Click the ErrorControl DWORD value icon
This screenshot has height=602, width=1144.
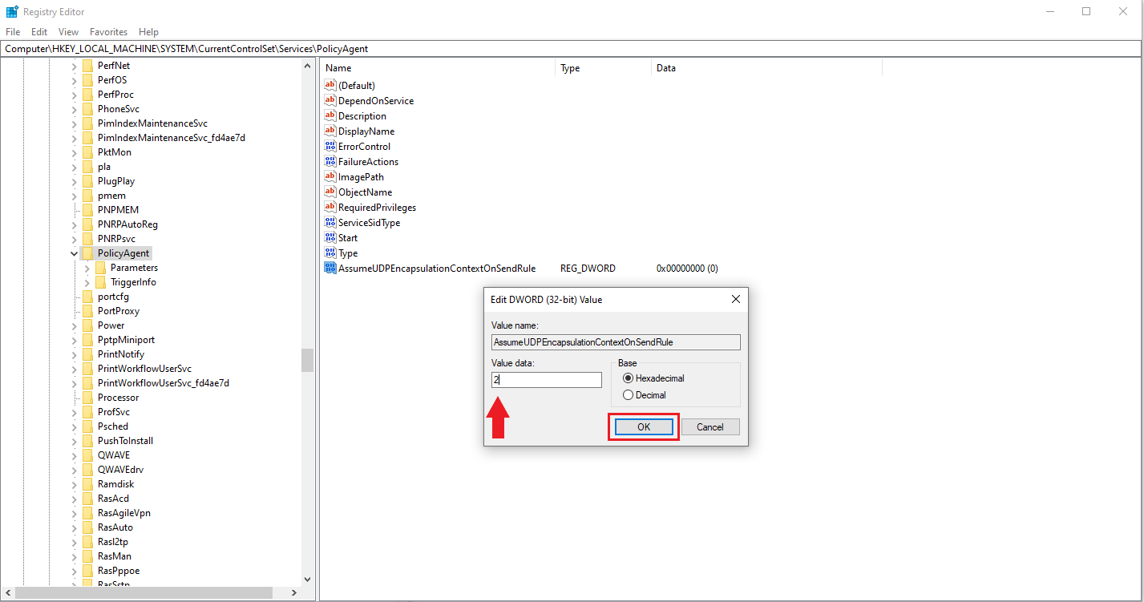tap(330, 146)
